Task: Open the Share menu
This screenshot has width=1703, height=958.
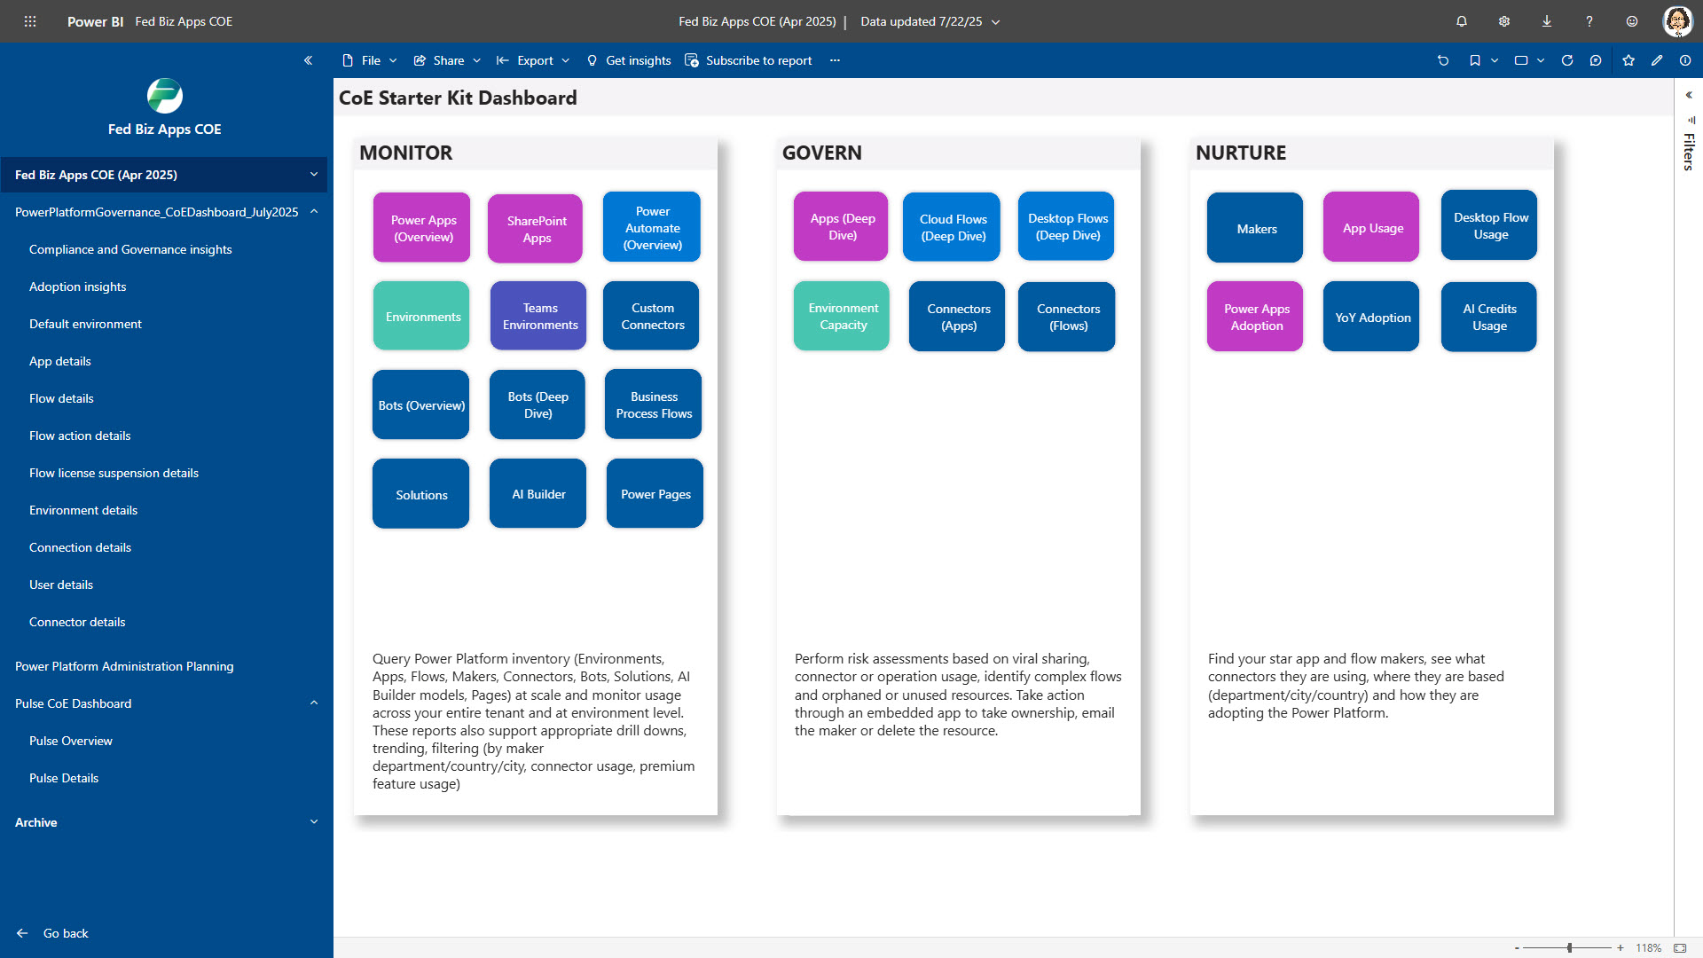Action: 447,60
